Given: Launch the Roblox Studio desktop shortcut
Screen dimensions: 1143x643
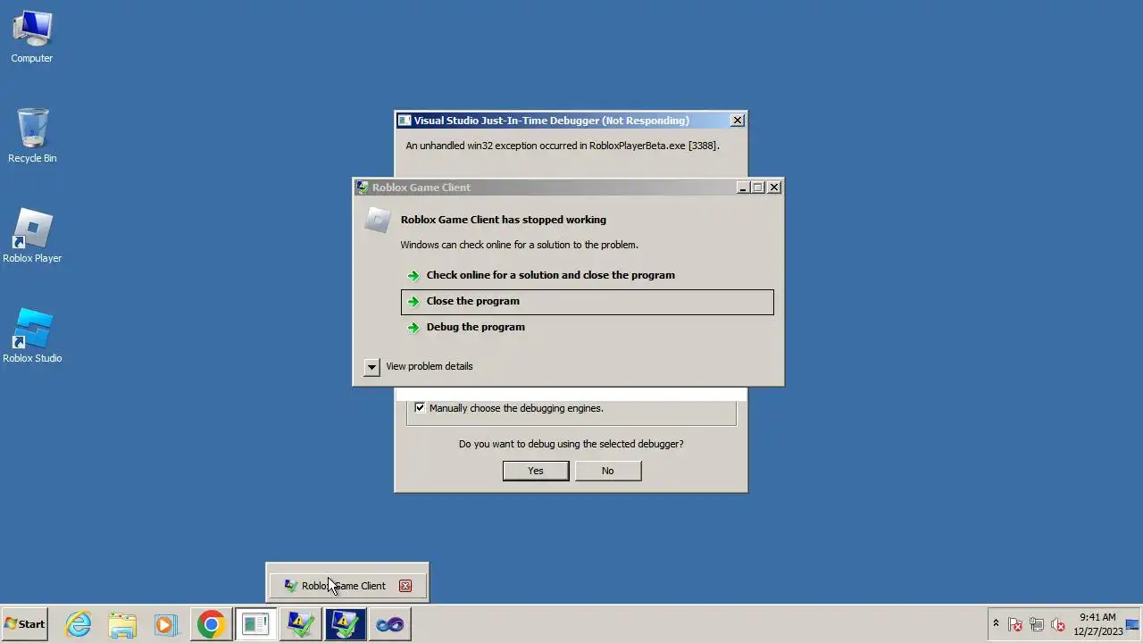Looking at the screenshot, I should (x=32, y=337).
